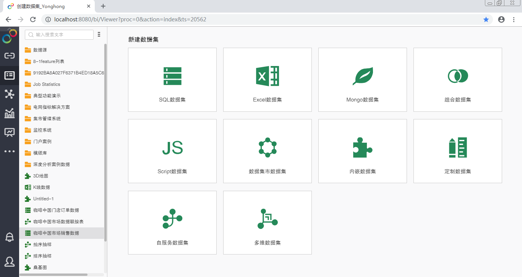Open the data processing node icon below the dataset icon
Viewport: 522px width, 277px height.
click(x=10, y=94)
